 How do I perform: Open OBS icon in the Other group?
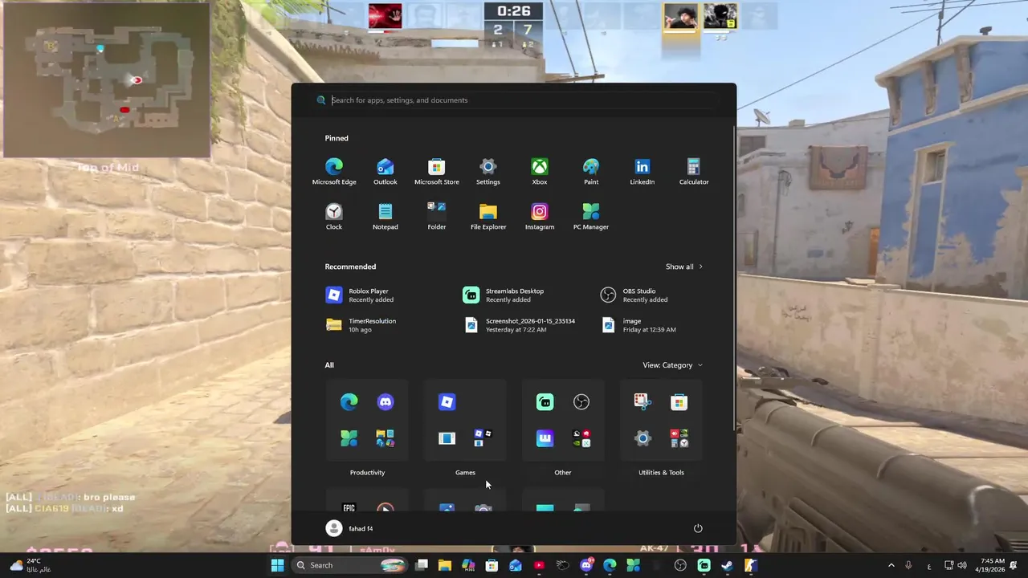pyautogui.click(x=581, y=402)
